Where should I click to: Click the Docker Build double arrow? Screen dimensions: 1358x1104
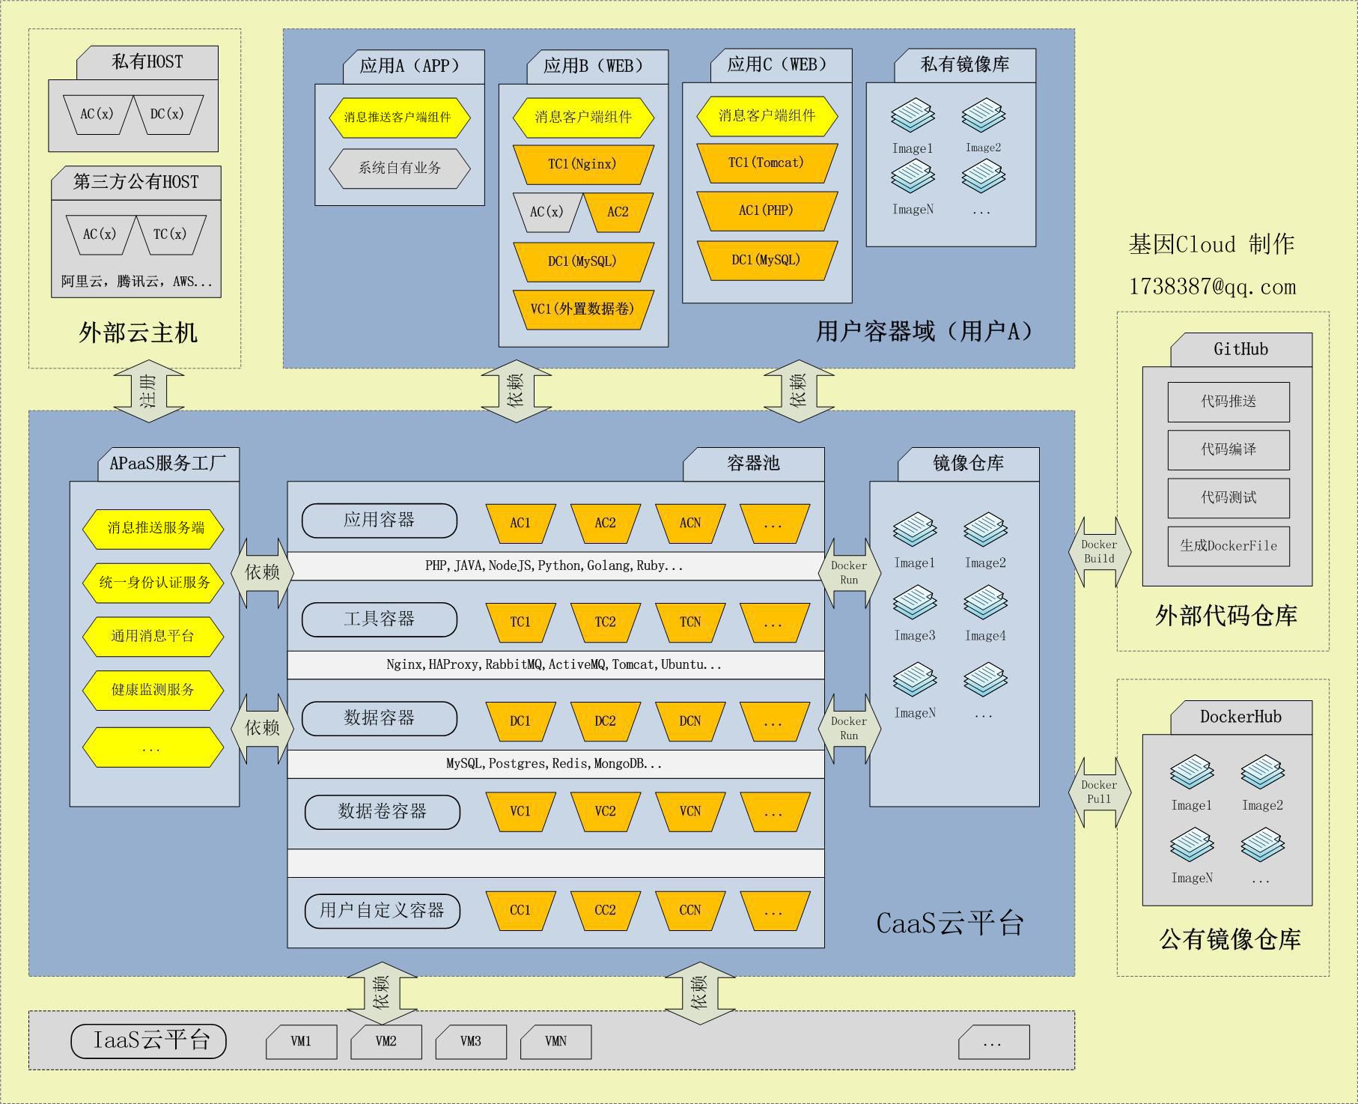(x=1099, y=552)
